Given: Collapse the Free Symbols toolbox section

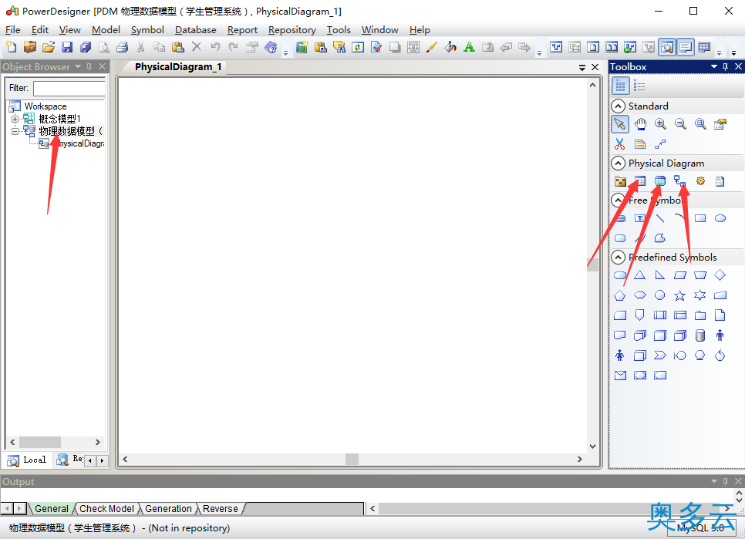Looking at the screenshot, I should [618, 200].
